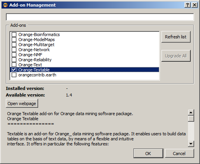Click the Refresh list button
This screenshot has height=164, width=200.
(x=176, y=37)
